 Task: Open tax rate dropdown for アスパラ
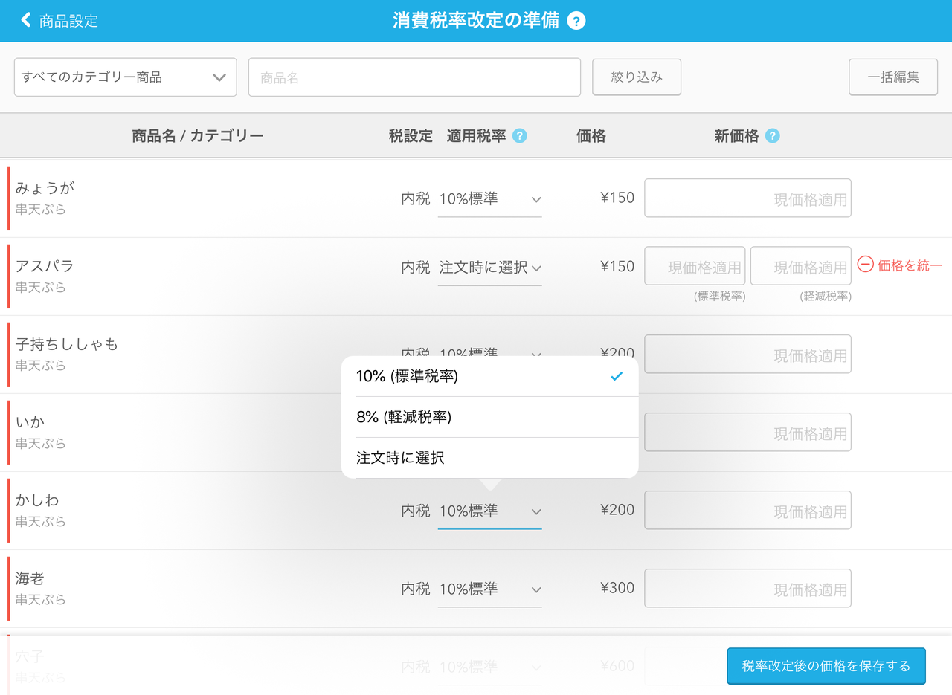click(x=490, y=268)
